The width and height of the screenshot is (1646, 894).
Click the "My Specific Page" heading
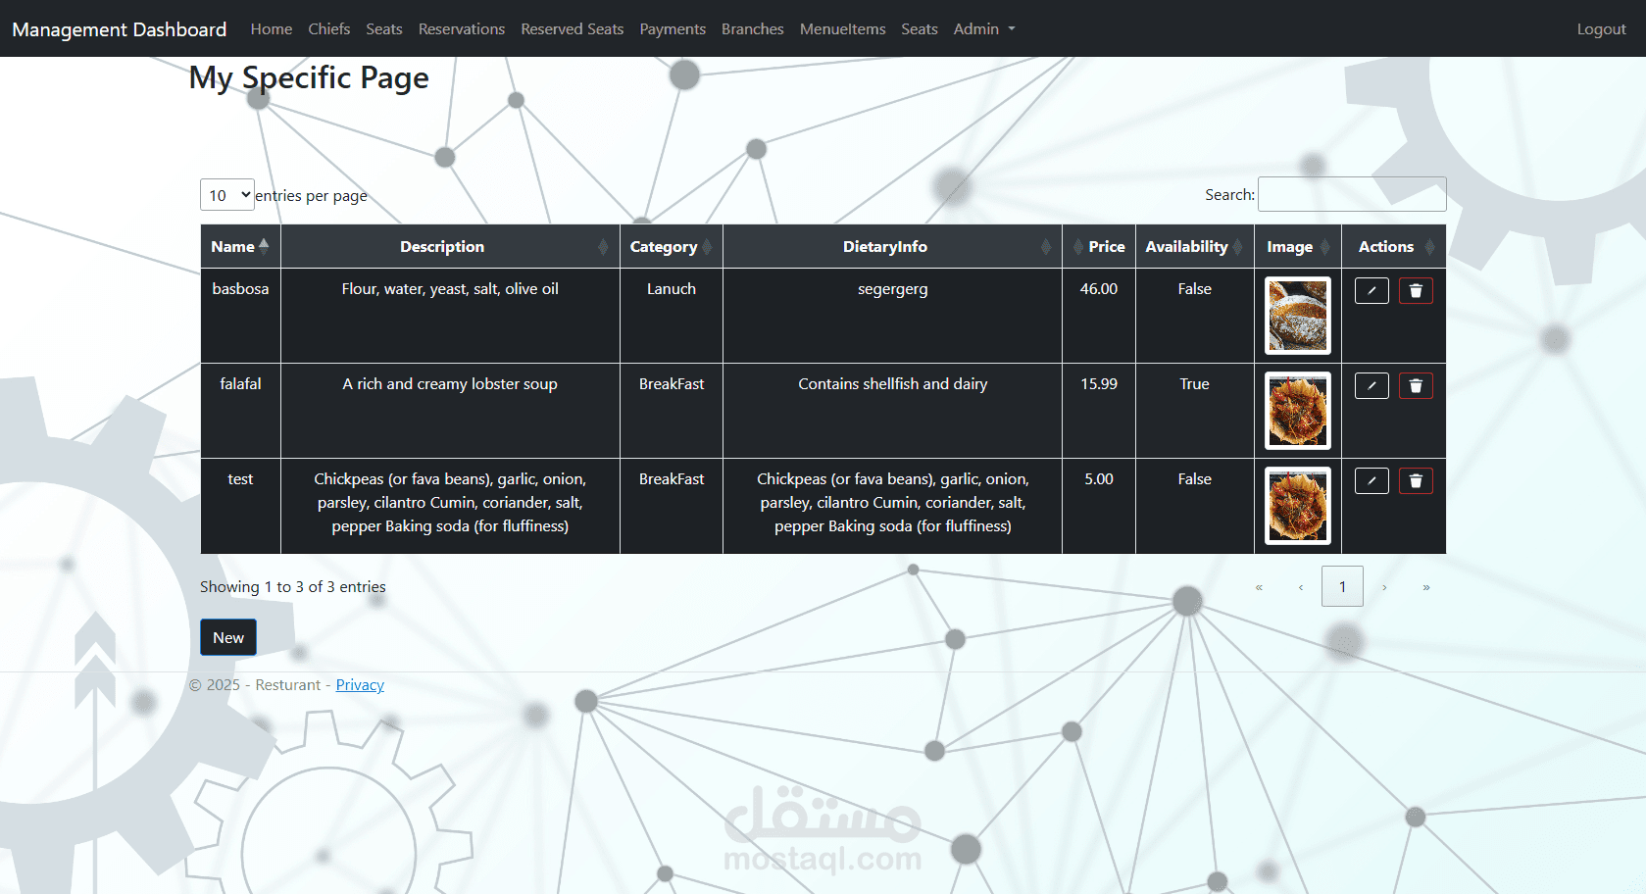click(x=309, y=77)
